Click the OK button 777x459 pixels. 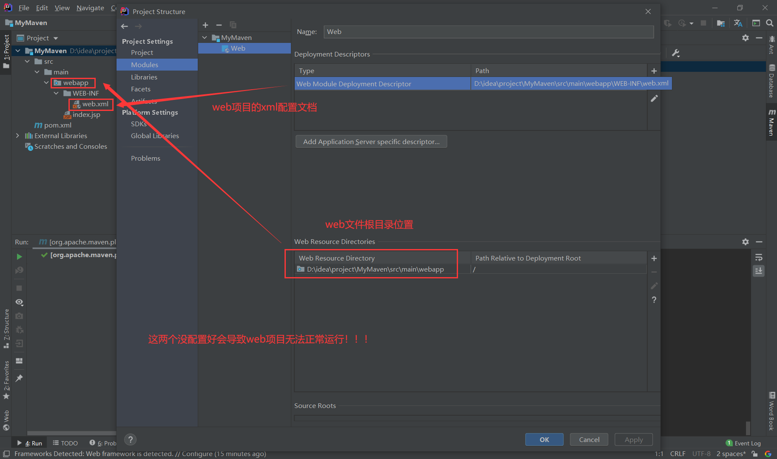[544, 439]
